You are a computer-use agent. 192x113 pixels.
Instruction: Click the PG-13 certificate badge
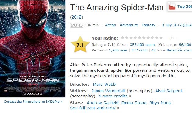tap(77, 25)
